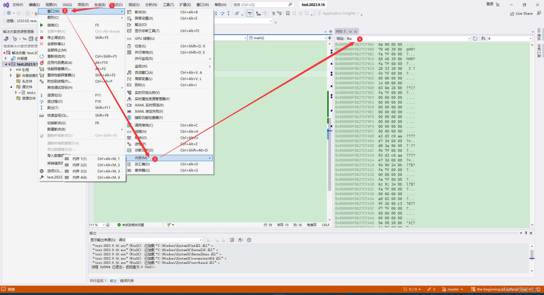Close the 内存 1 tab

click(356, 31)
